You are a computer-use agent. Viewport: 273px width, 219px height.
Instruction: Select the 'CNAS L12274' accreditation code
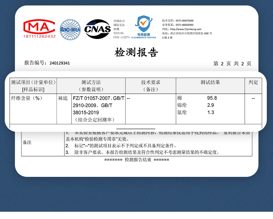tap(121, 37)
